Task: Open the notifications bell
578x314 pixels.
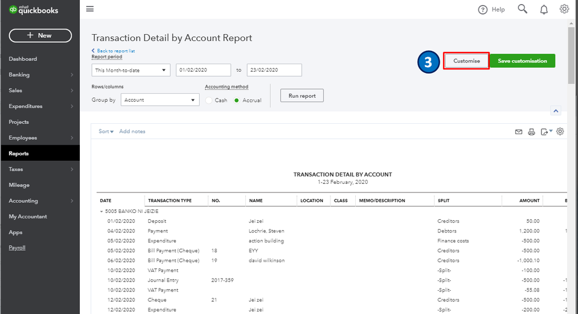Action: pyautogui.click(x=544, y=9)
